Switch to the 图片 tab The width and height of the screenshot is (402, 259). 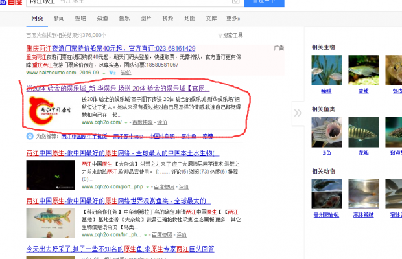coord(146,18)
